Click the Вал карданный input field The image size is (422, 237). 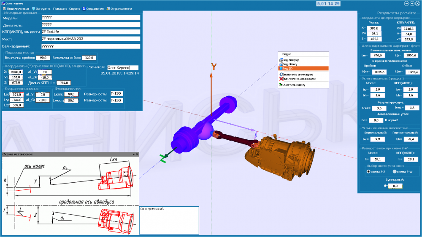point(91,46)
